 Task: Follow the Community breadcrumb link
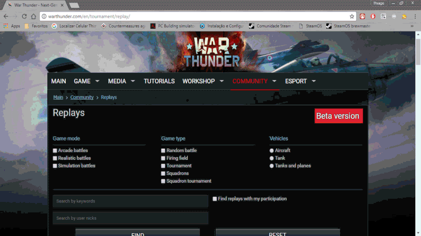pyautogui.click(x=82, y=98)
